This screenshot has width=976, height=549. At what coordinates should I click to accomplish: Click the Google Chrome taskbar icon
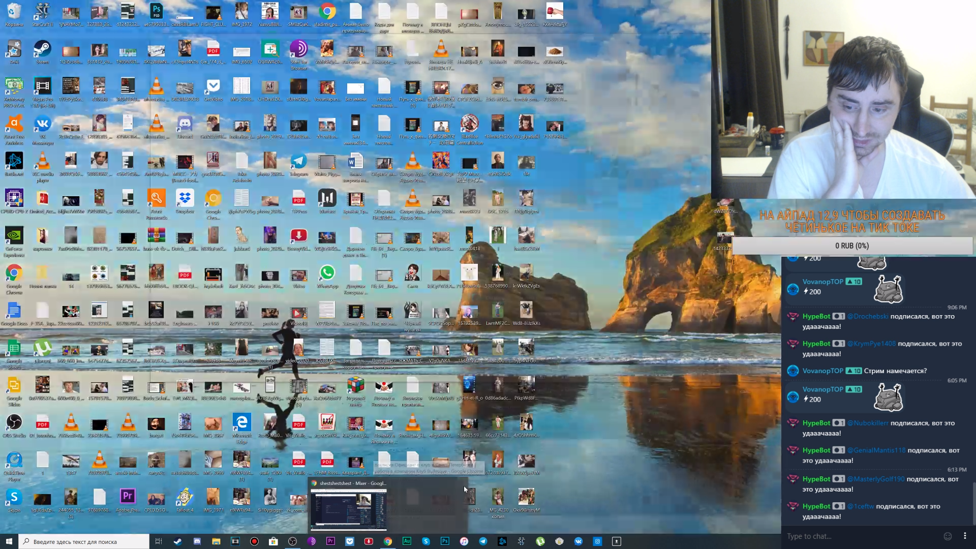click(x=388, y=541)
